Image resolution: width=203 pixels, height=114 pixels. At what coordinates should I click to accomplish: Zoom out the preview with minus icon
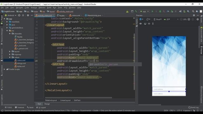click(181, 19)
